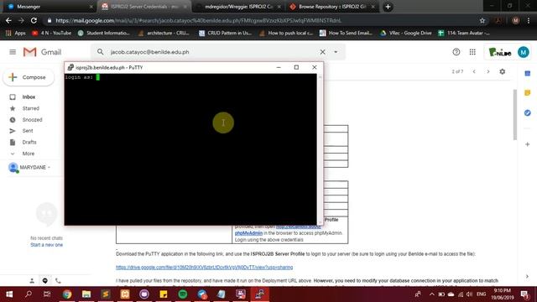Open PuTTY window system menu icon
Image resolution: width=537 pixels, height=302 pixels.
(x=70, y=67)
